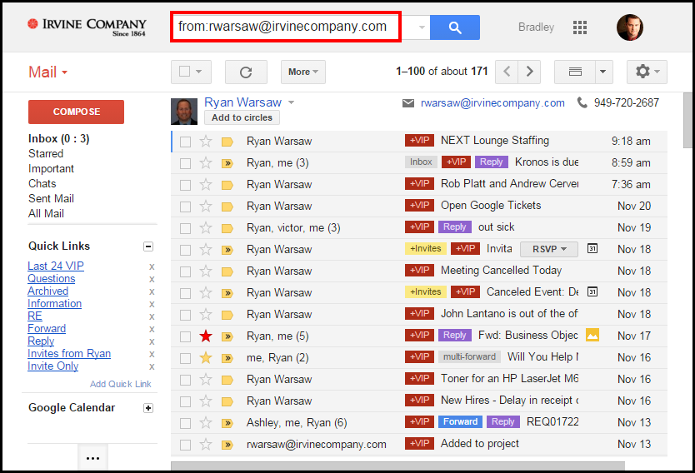This screenshot has height=473, width=695.
Task: Select the NEXT Lounge Staffing email checkbox
Action: click(x=185, y=142)
